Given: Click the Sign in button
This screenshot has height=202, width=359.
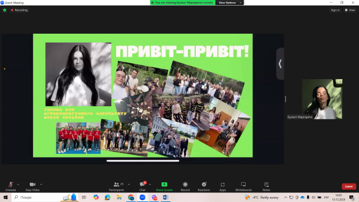Looking at the screenshot, I should coord(335,10).
